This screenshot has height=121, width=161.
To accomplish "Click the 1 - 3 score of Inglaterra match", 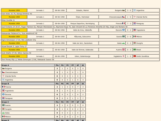I will 129,56.
